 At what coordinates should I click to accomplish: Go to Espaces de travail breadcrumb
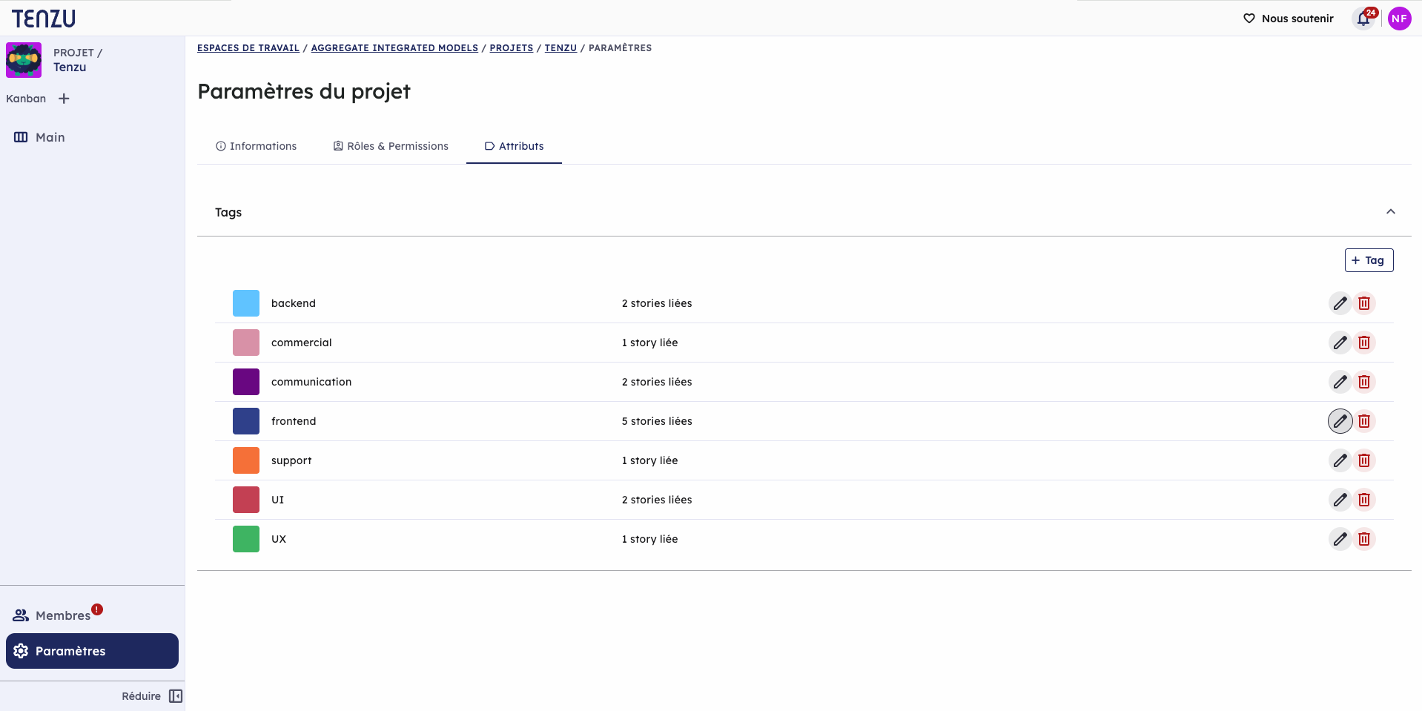pyautogui.click(x=248, y=48)
